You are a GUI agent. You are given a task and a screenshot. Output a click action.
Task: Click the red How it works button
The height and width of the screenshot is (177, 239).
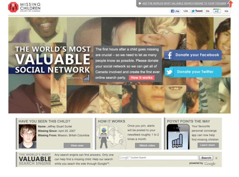[x=142, y=78]
